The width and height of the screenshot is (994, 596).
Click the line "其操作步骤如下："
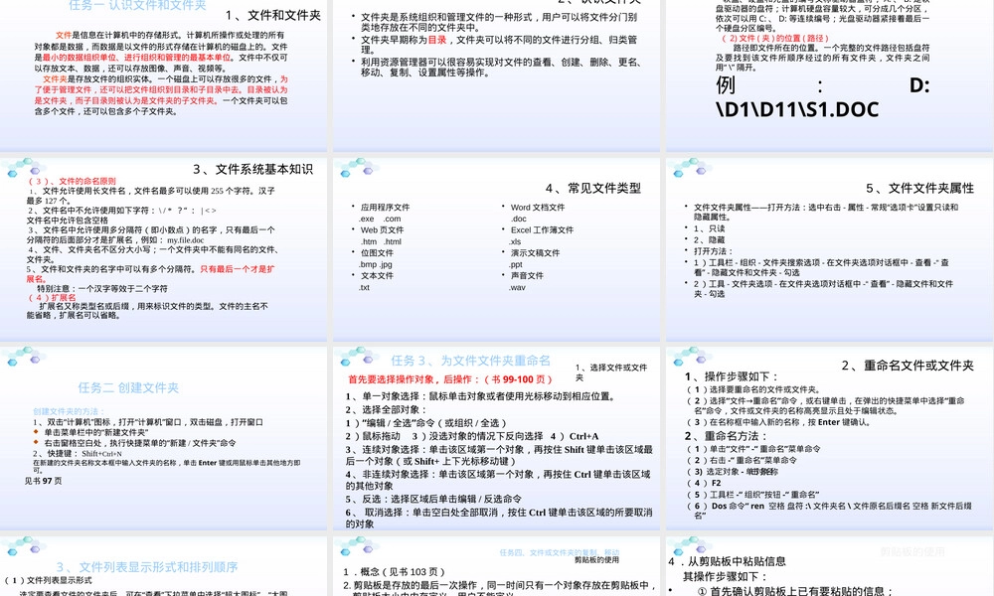tap(726, 576)
